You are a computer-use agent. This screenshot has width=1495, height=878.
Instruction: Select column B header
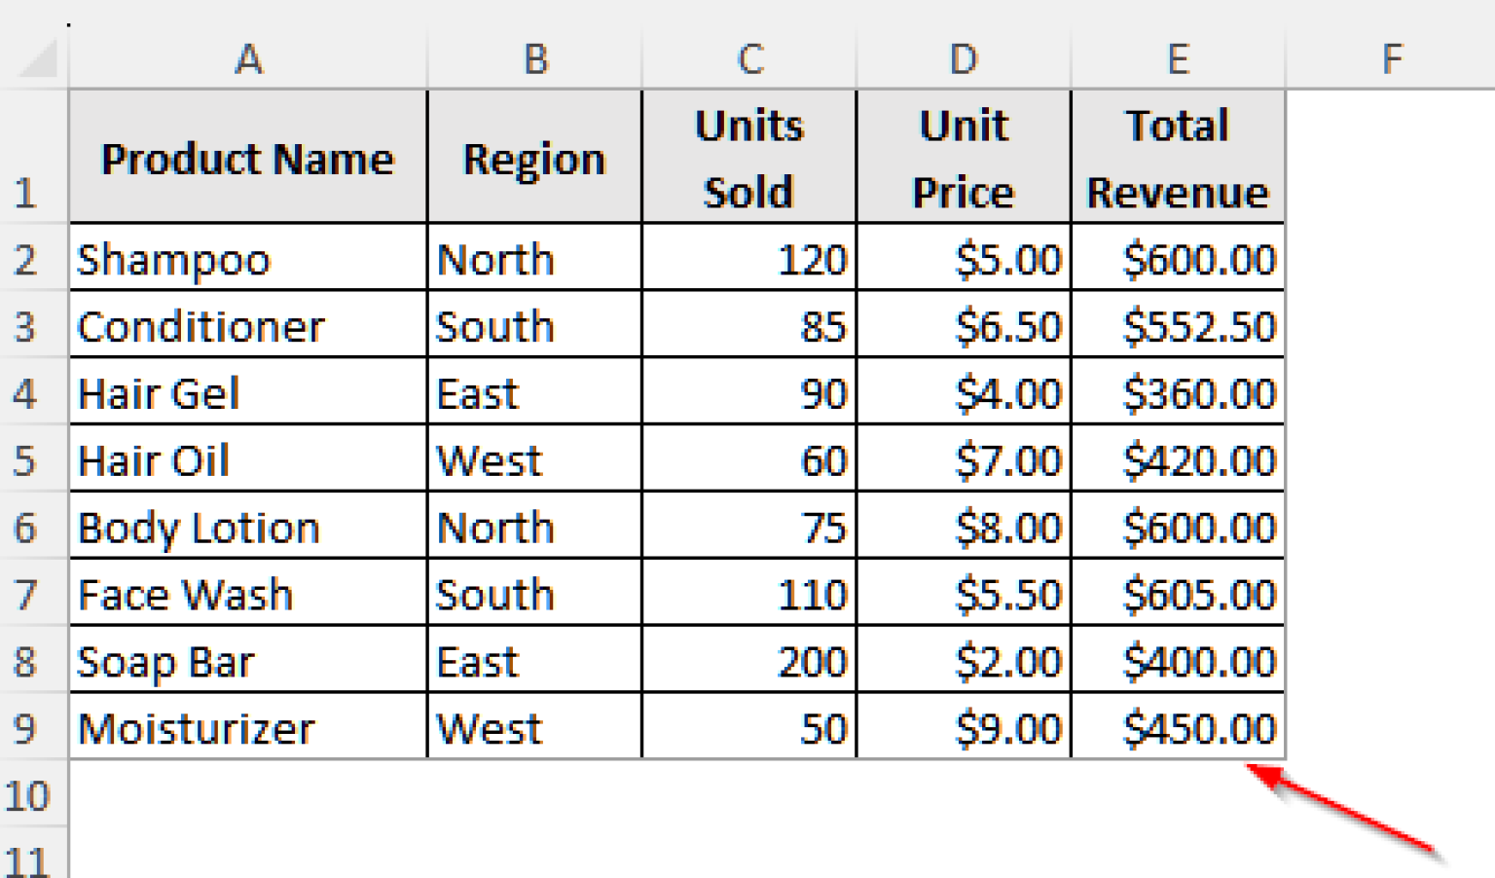coord(533,58)
